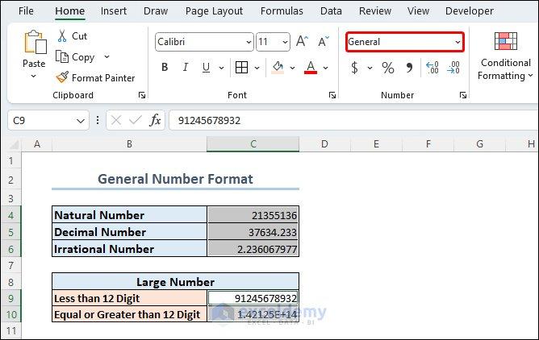
Task: Click the select-all corner triangle
Action: point(14,144)
